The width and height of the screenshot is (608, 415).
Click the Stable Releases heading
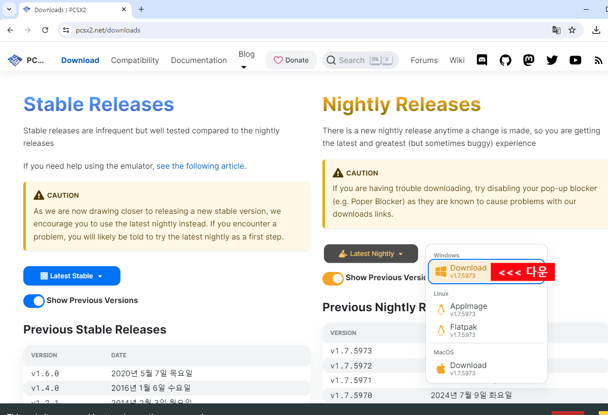tap(99, 104)
